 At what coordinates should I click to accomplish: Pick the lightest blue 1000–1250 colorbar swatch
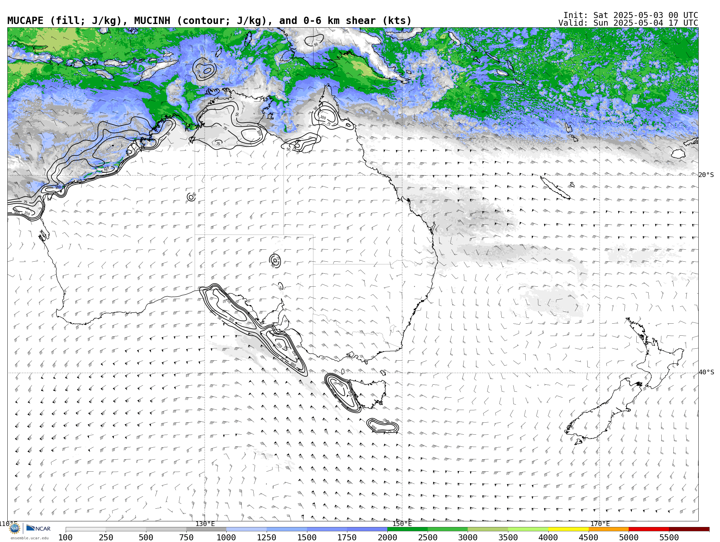pos(246,529)
